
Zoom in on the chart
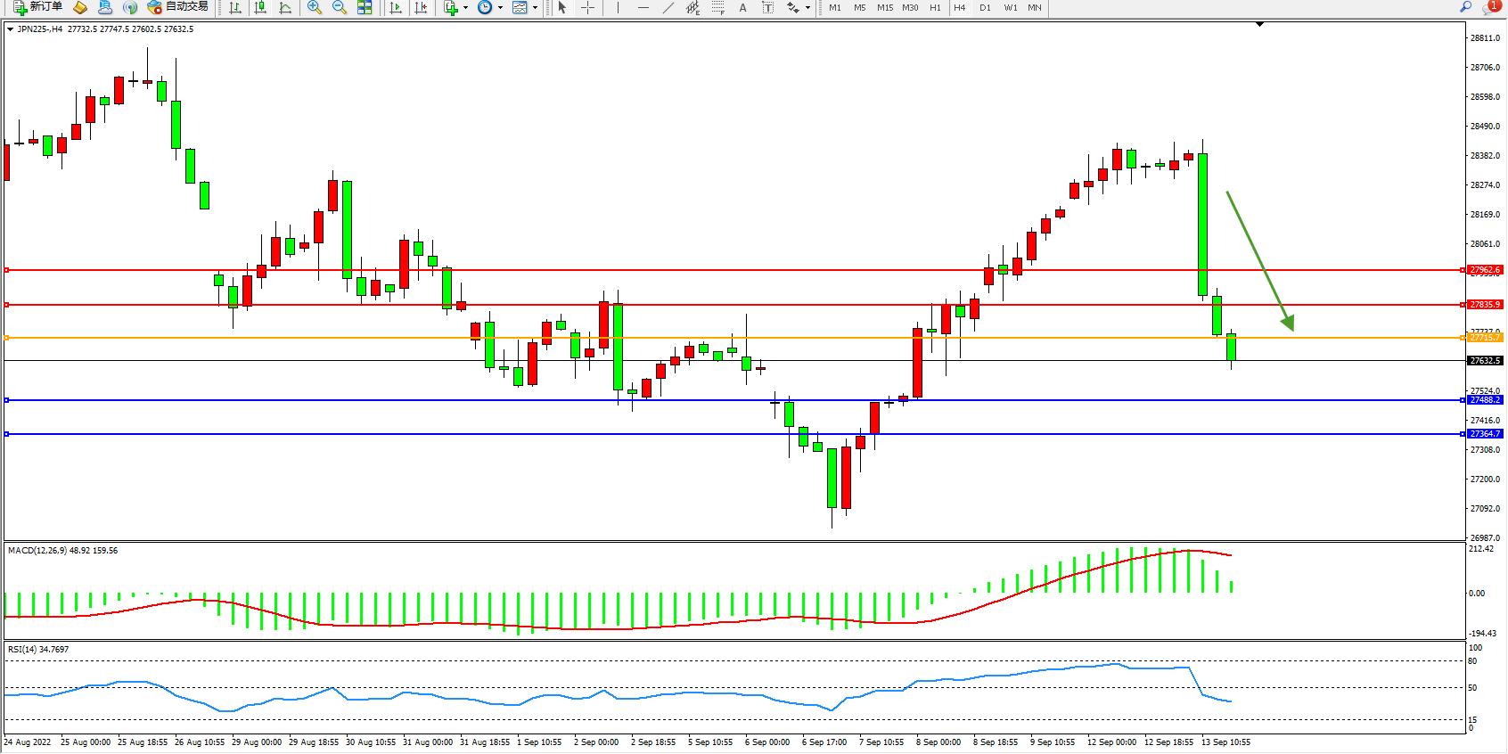pyautogui.click(x=314, y=7)
